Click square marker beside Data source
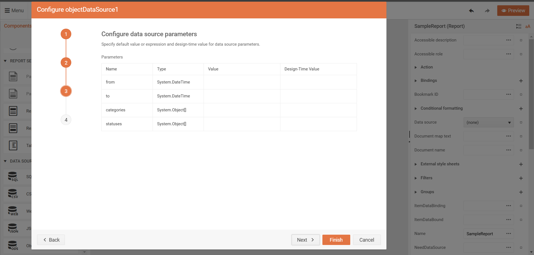Screen dimensions: 534x255 point(521,122)
